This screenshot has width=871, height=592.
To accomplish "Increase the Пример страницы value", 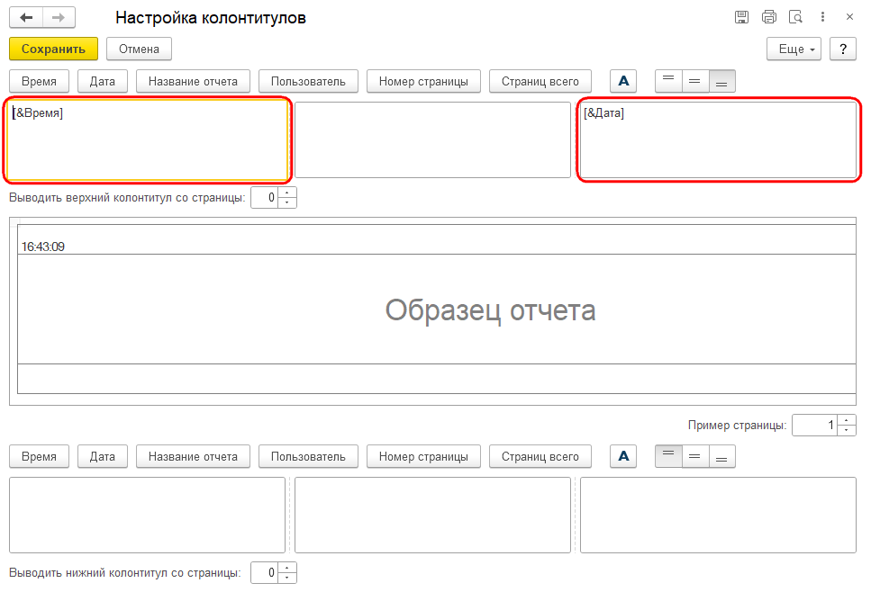I will [846, 420].
